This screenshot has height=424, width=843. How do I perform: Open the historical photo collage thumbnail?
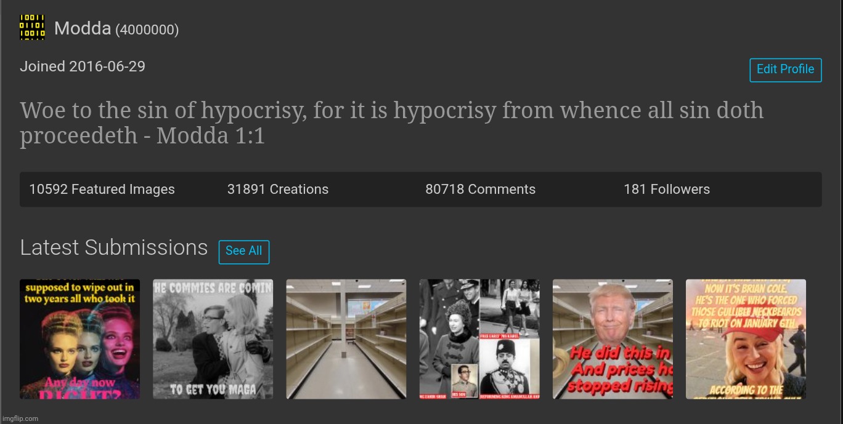(x=479, y=339)
